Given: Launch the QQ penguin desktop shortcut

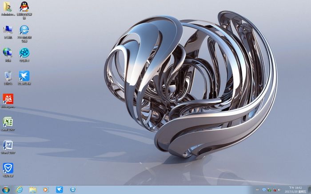Looking at the screenshot, I should 24,7.
